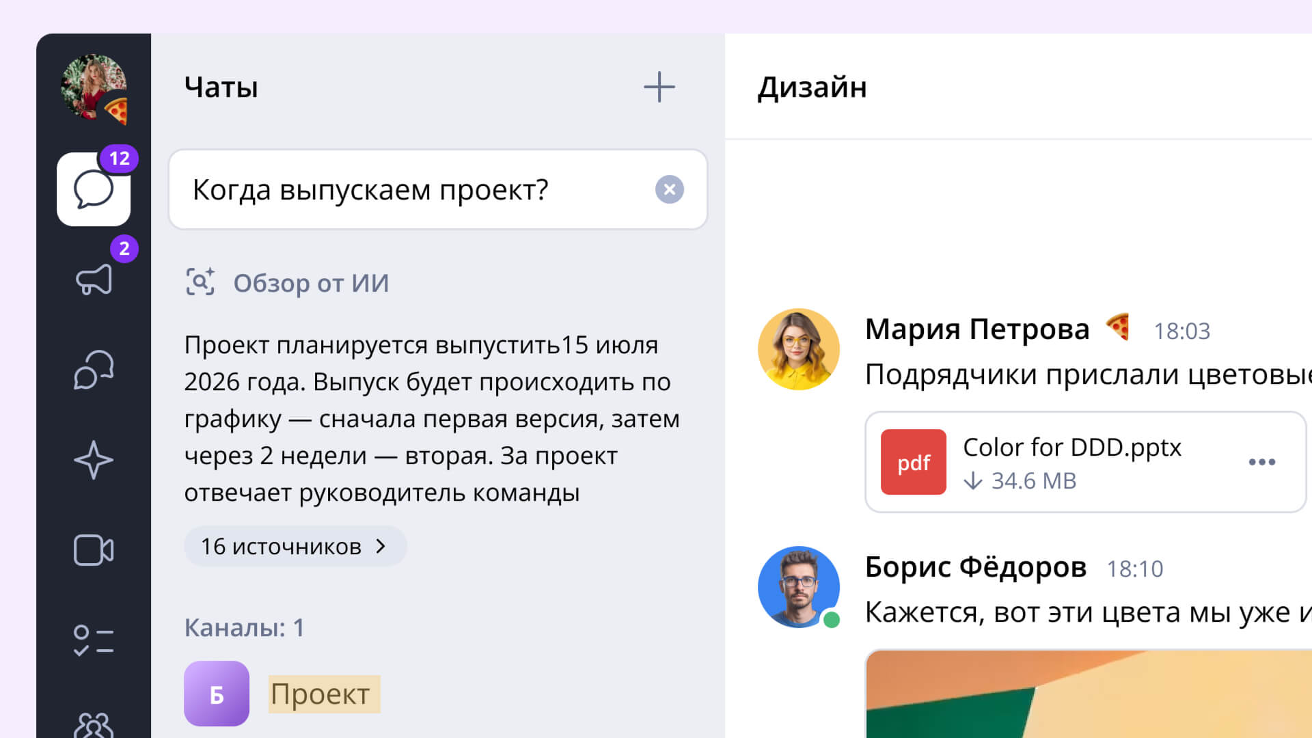Open the tasks checklist icon
The width and height of the screenshot is (1312, 738).
94,640
